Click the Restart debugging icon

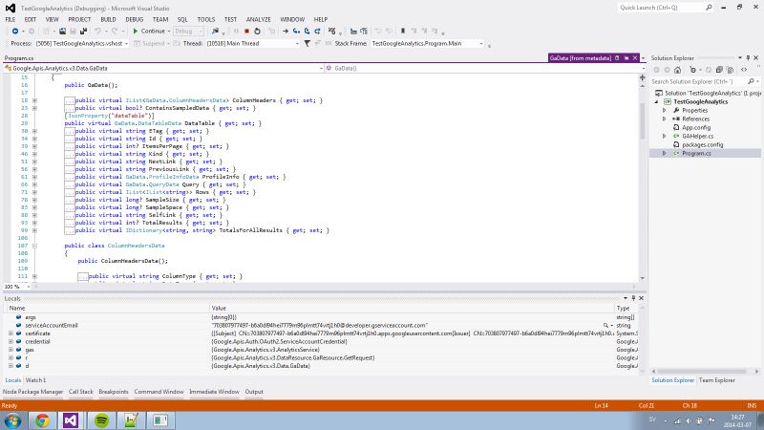[x=257, y=32]
